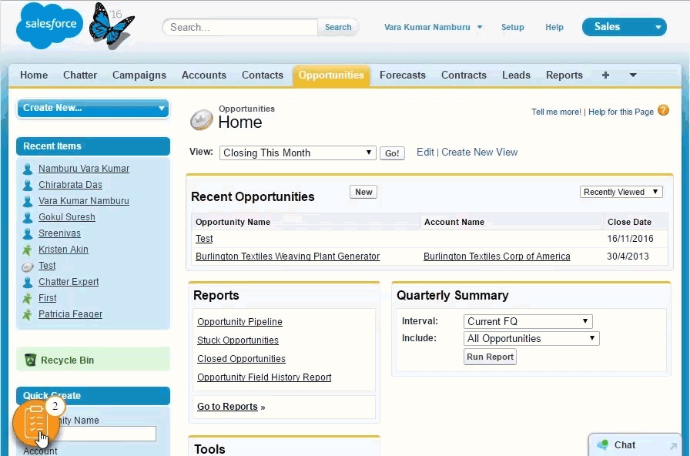Image resolution: width=690 pixels, height=456 pixels.
Task: Open the Vara Kumar Namburu user menu
Action: (x=433, y=27)
